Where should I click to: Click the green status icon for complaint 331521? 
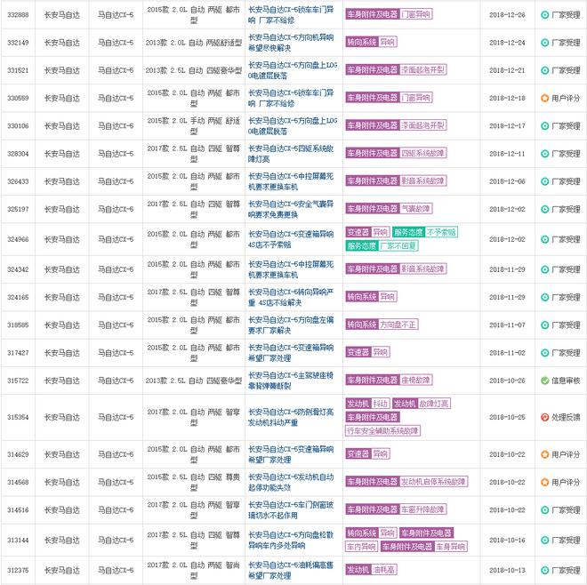click(x=544, y=70)
